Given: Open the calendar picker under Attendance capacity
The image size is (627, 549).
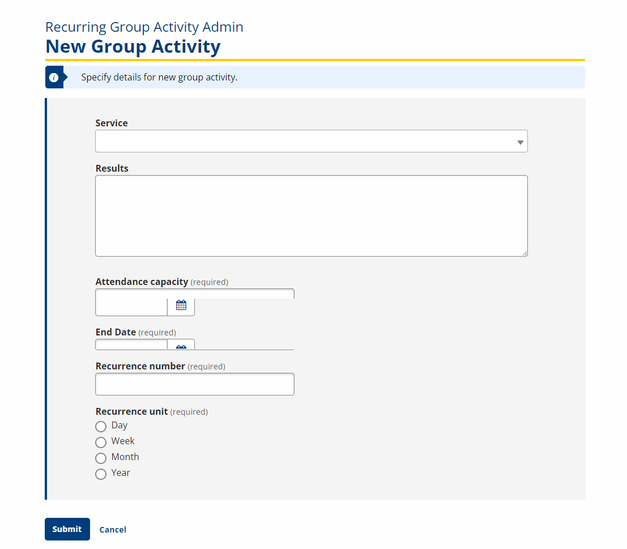Looking at the screenshot, I should (x=181, y=305).
